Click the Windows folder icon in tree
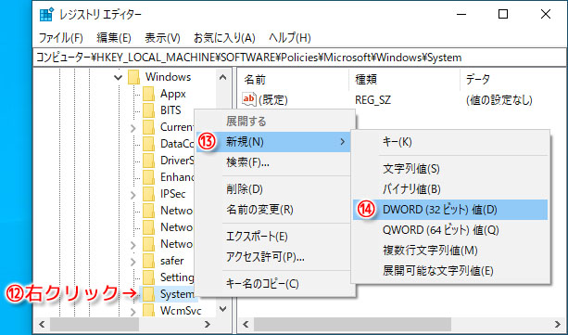This screenshot has height=335, width=568. pyautogui.click(x=134, y=77)
